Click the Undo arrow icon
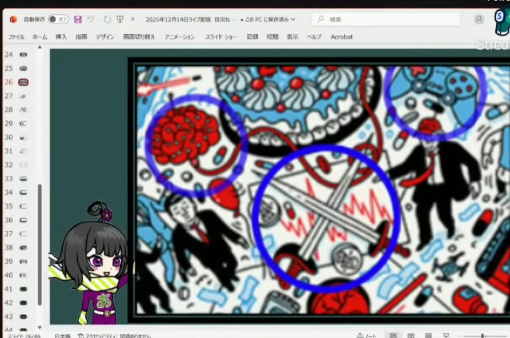The height and width of the screenshot is (338, 510). (x=91, y=19)
